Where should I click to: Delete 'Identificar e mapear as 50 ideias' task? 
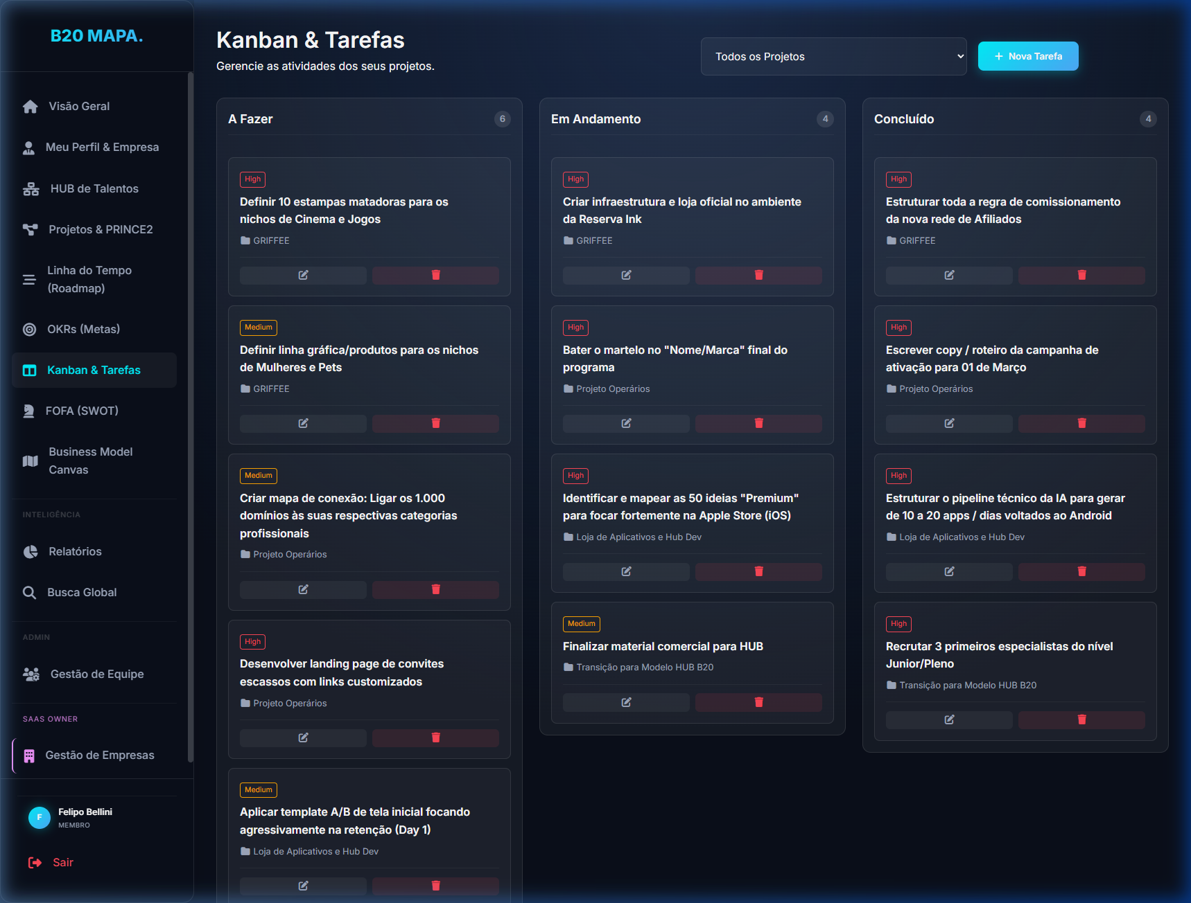click(758, 571)
